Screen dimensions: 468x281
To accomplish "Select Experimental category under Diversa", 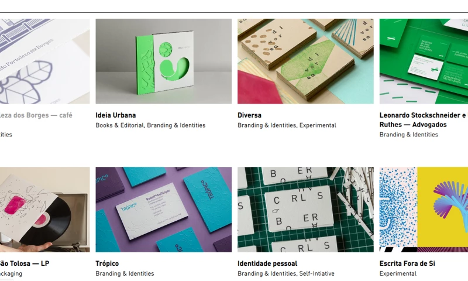I will point(318,125).
